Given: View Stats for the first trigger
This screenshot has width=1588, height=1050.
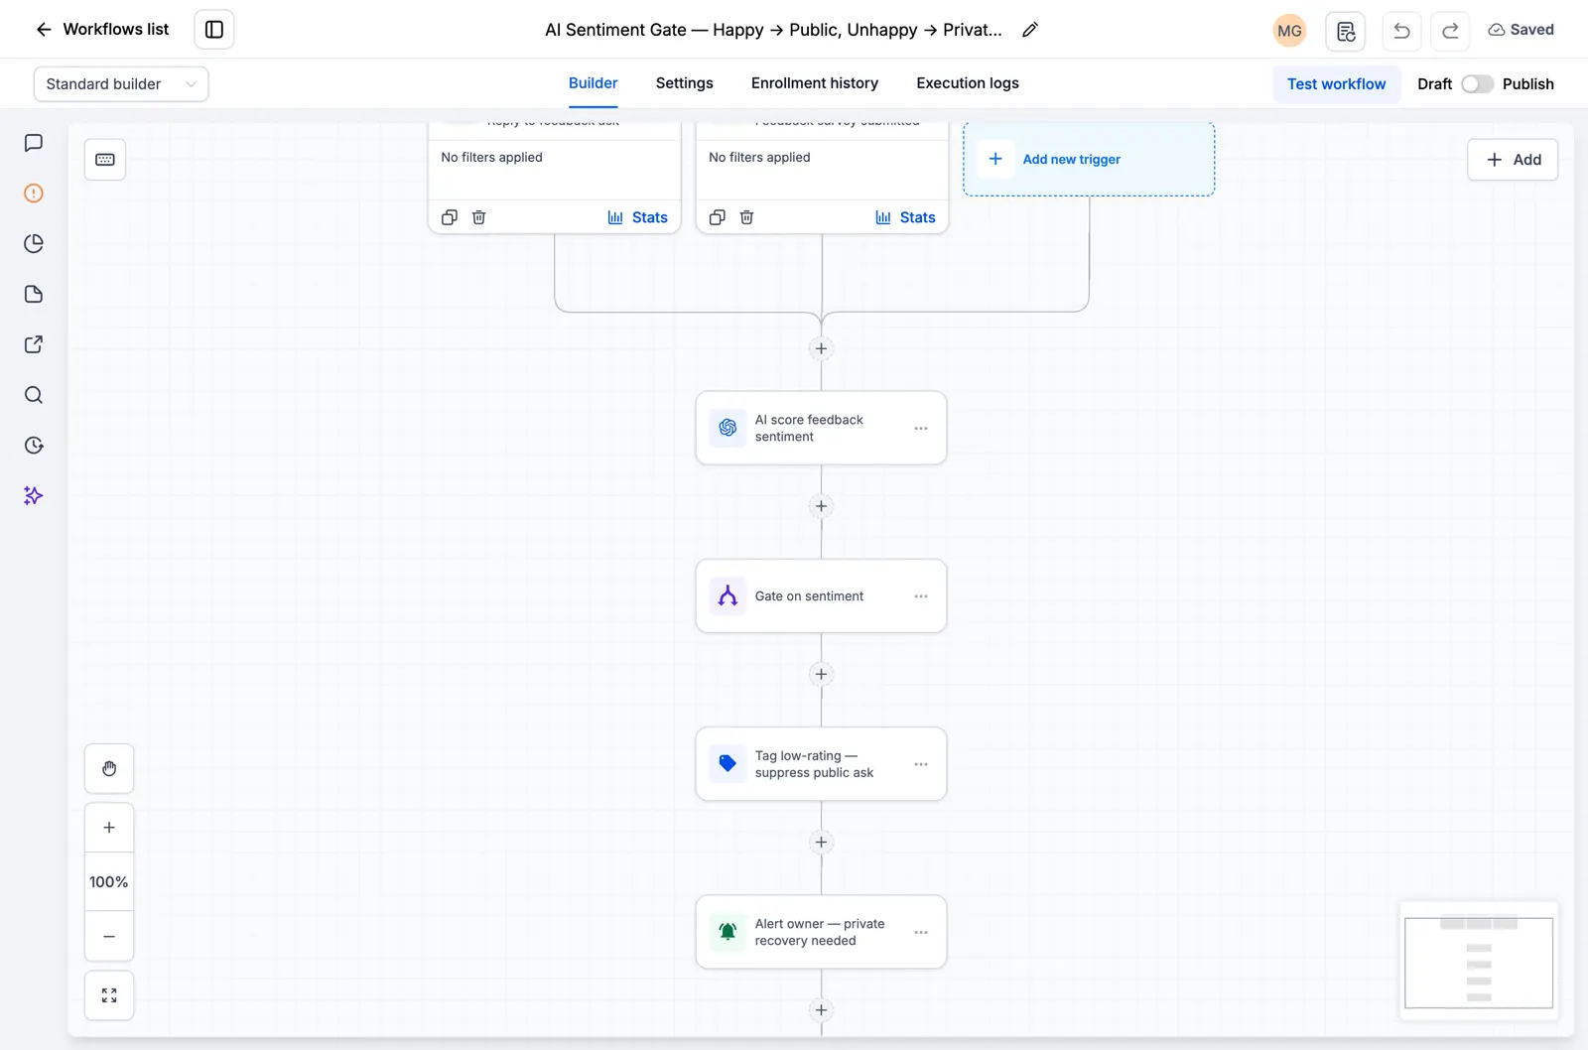Looking at the screenshot, I should (638, 217).
